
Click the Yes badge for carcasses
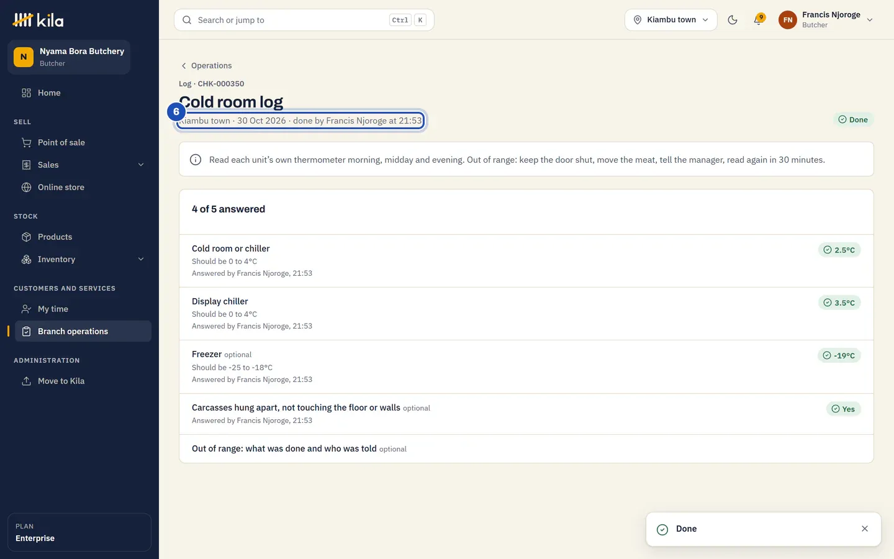(844, 409)
